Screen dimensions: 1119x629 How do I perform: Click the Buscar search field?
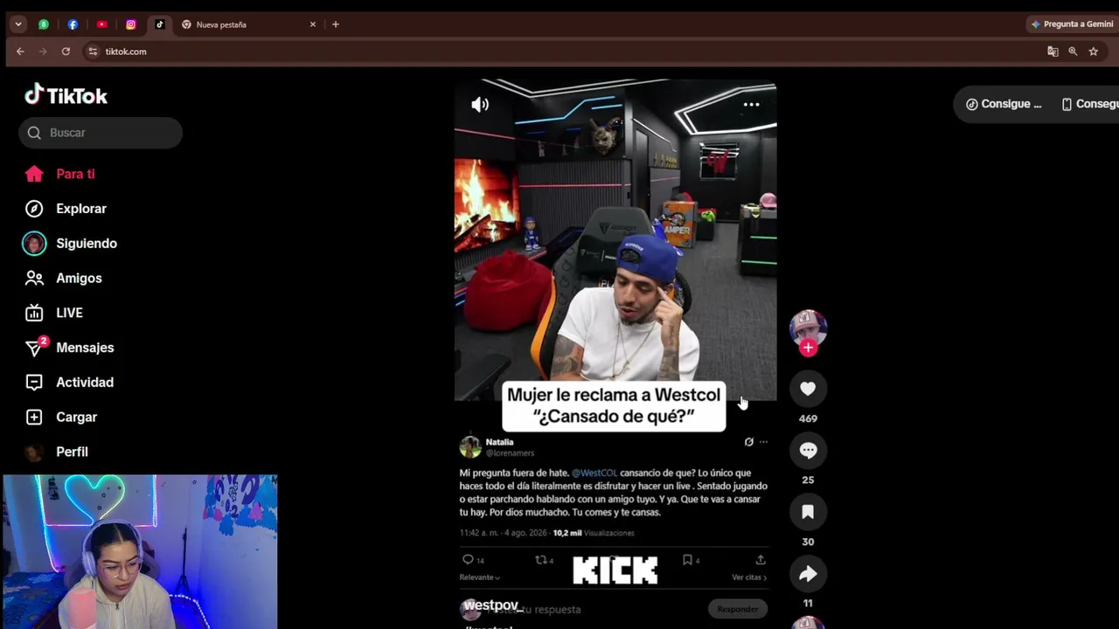(x=101, y=133)
